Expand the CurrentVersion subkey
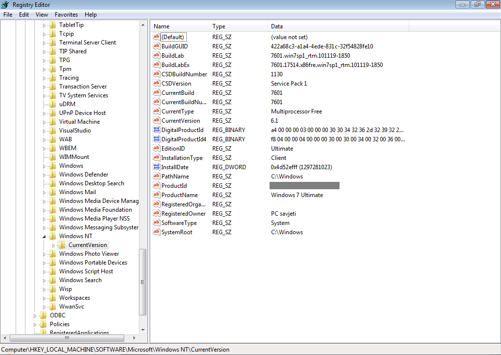The image size is (501, 355). [x=53, y=245]
